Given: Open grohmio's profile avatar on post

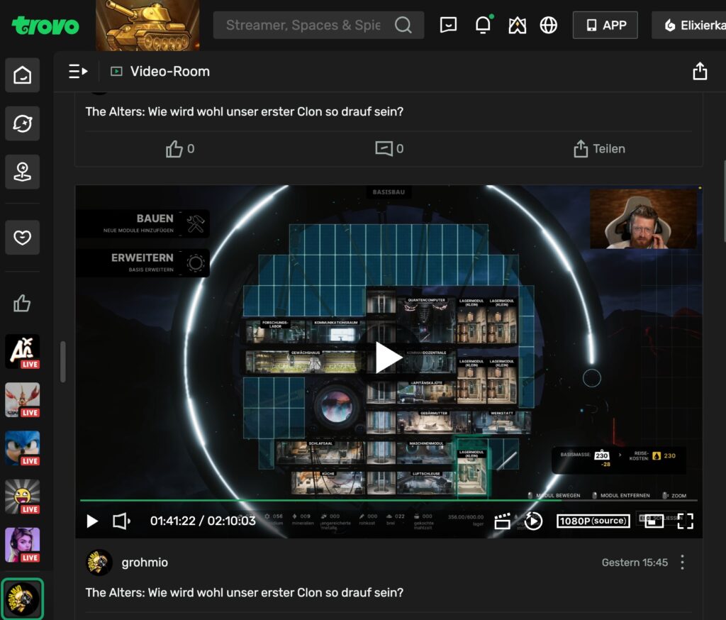Looking at the screenshot, I should pos(99,563).
